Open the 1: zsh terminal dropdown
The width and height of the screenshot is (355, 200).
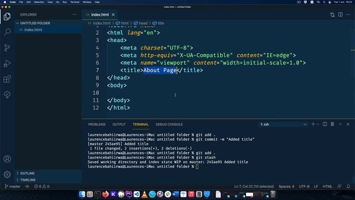283,124
